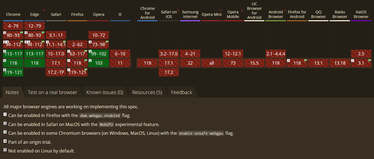Select Chrome 94-112 version cell

(x=13, y=44)
